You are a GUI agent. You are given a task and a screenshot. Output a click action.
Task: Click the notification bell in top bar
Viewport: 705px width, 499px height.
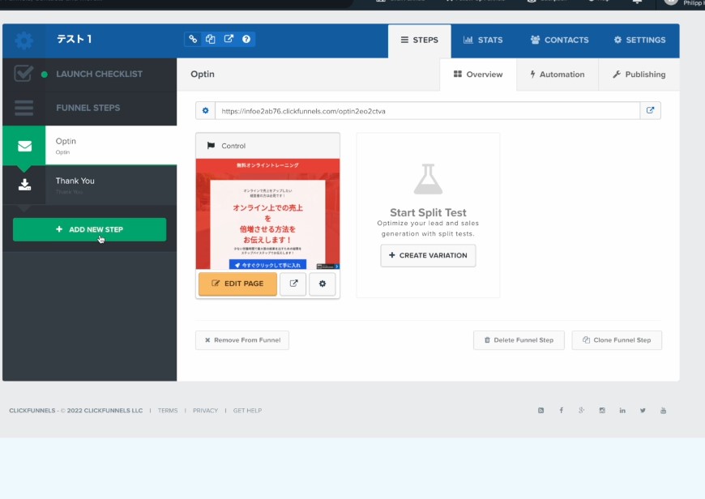pyautogui.click(x=637, y=2)
